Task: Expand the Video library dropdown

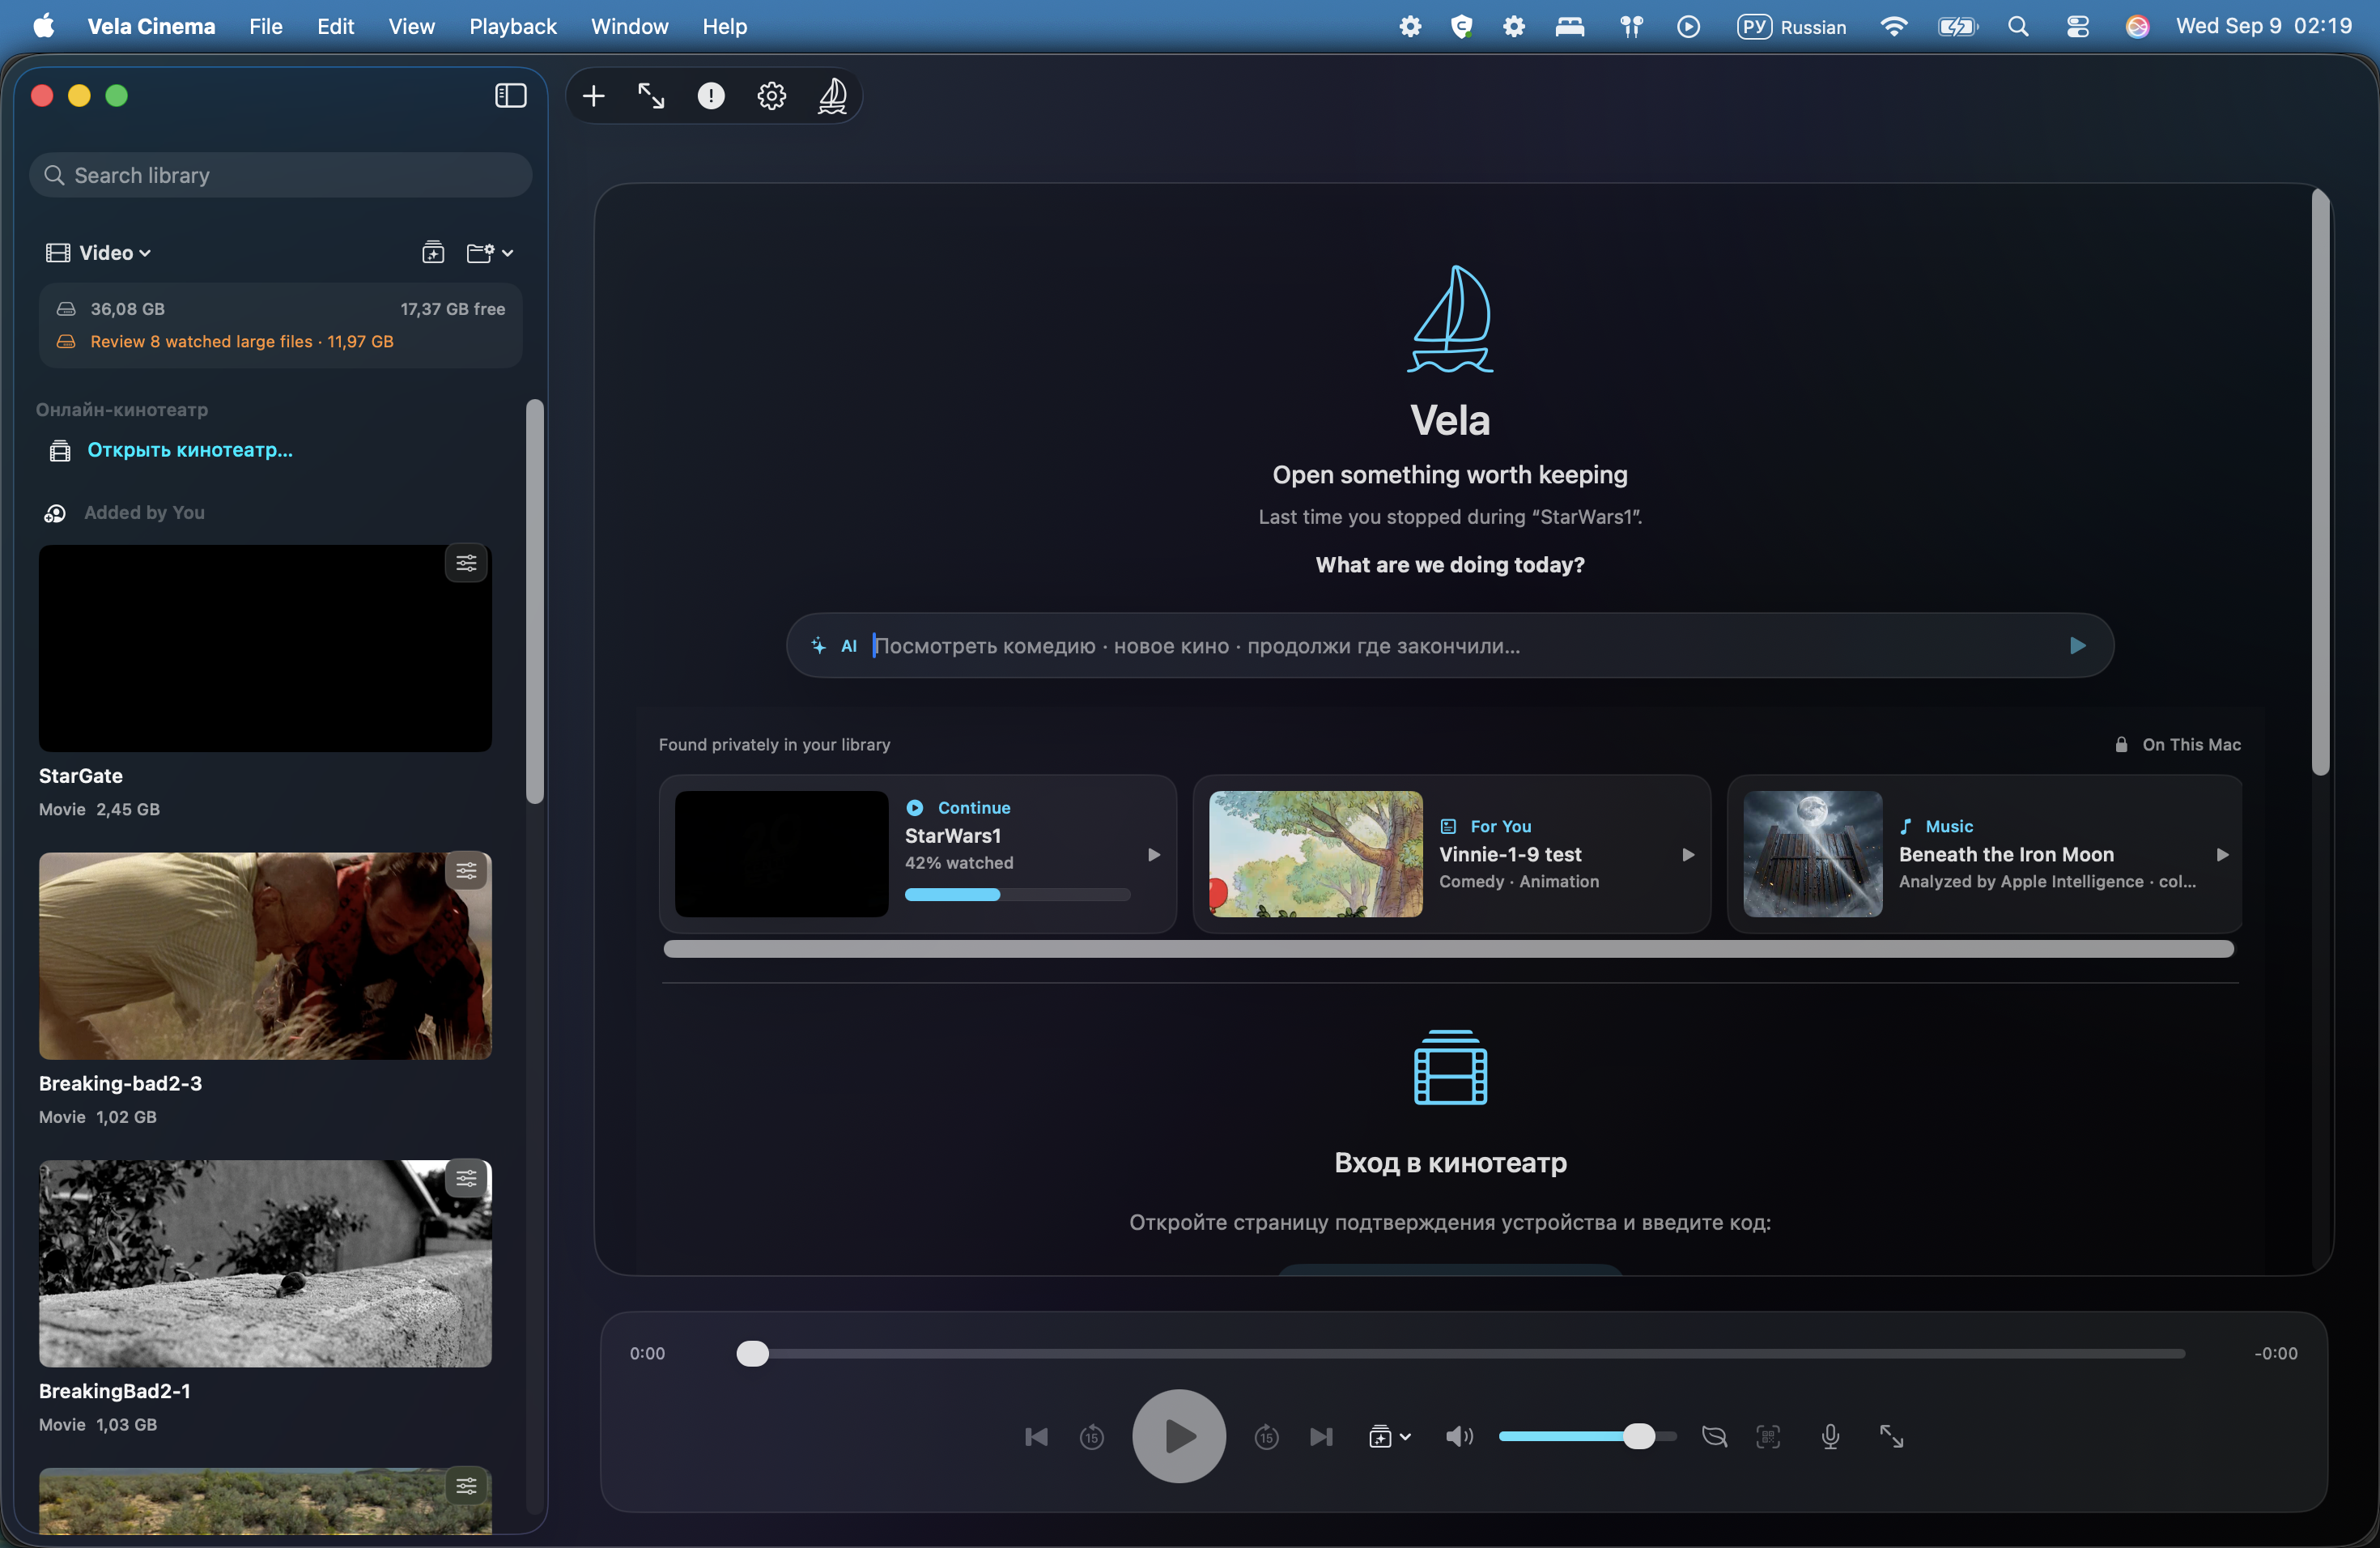Action: pos(98,253)
